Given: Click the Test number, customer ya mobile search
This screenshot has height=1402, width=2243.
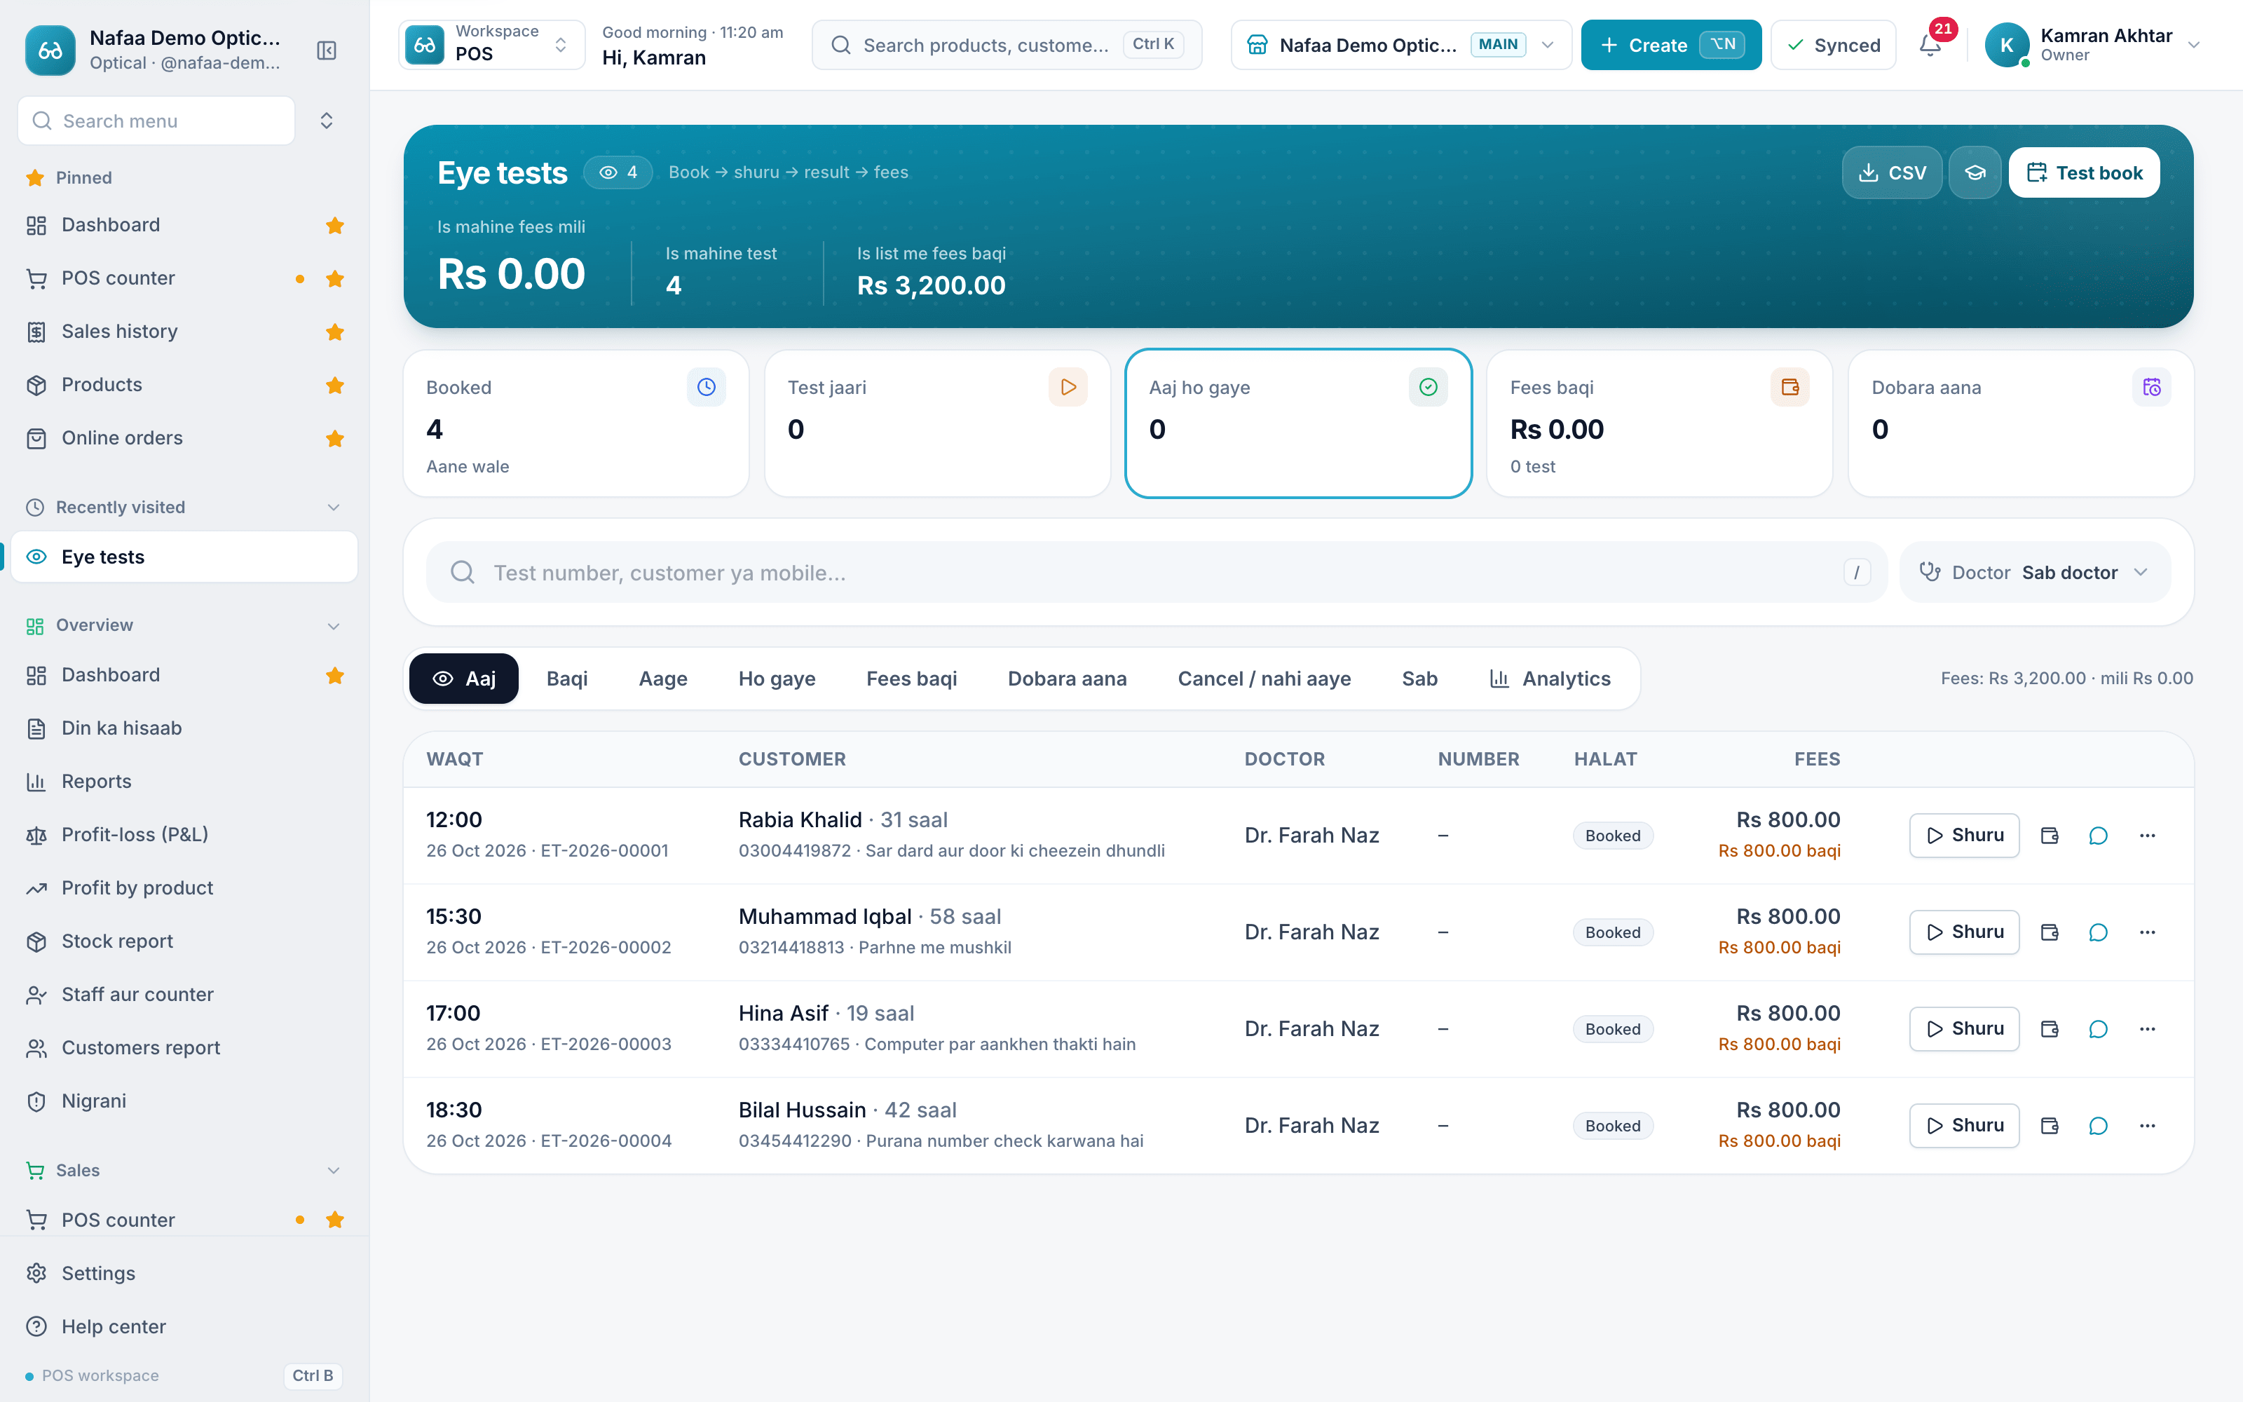Looking at the screenshot, I should tap(1156, 572).
